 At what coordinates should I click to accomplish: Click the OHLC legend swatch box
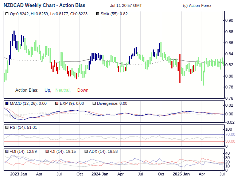click(x=7, y=14)
